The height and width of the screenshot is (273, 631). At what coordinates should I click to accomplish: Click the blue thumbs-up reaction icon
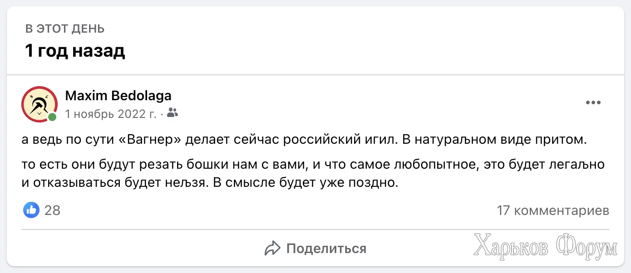pyautogui.click(x=31, y=210)
